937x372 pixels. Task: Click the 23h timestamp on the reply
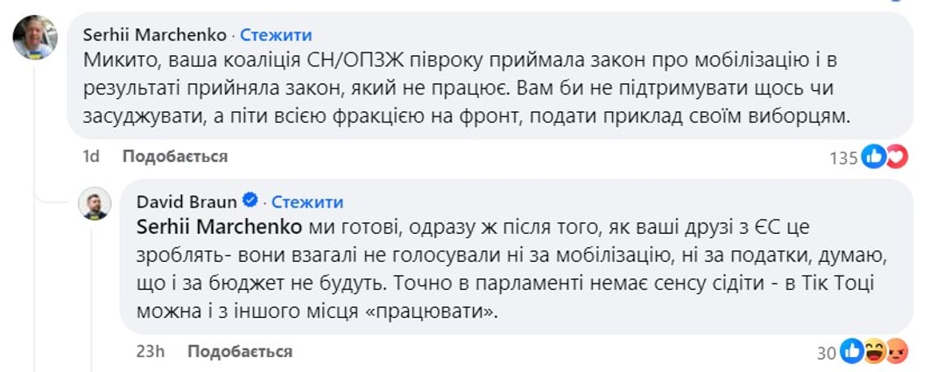pyautogui.click(x=151, y=351)
